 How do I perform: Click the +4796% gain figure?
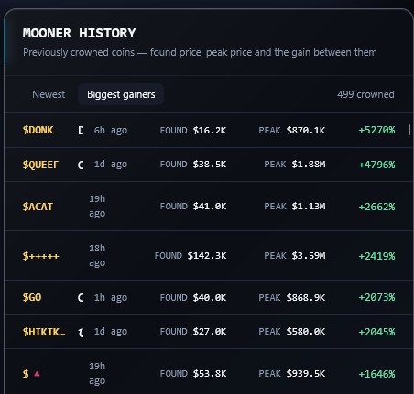[376, 165]
